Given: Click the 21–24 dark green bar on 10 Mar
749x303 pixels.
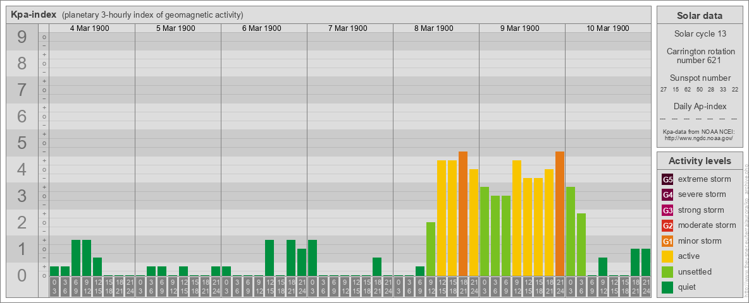Looking at the screenshot, I should 646,262.
